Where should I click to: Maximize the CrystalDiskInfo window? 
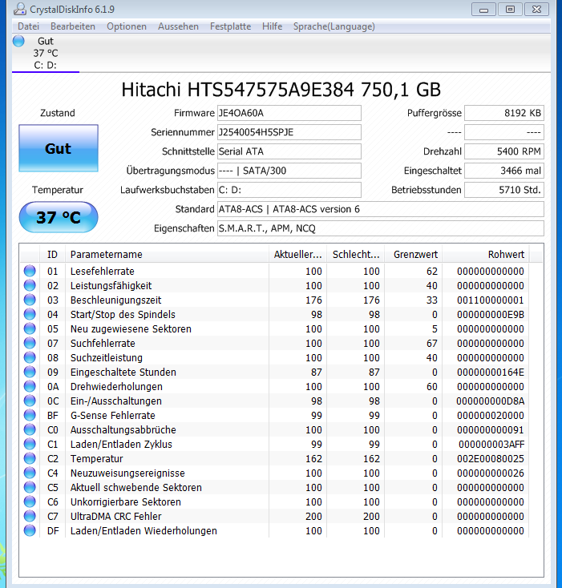(510, 10)
